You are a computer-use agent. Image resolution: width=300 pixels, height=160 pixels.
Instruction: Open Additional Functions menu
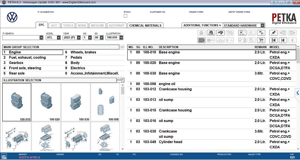coord(202,25)
